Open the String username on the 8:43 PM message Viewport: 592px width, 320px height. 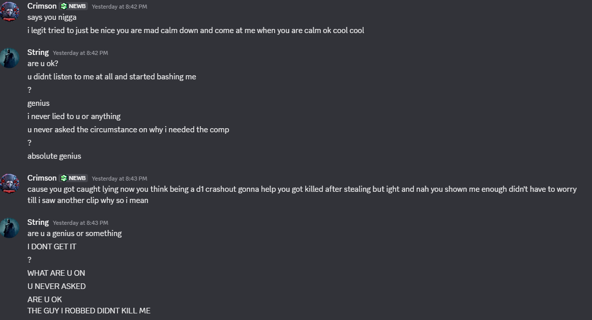pyautogui.click(x=38, y=222)
